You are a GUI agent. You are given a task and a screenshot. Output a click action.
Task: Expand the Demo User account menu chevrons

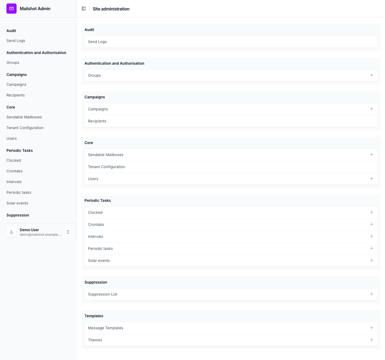click(x=68, y=232)
